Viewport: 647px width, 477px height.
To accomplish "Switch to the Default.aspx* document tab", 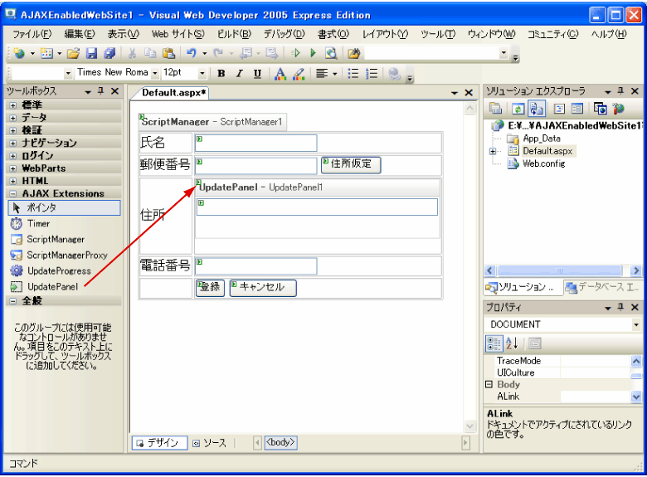I will pos(173,93).
